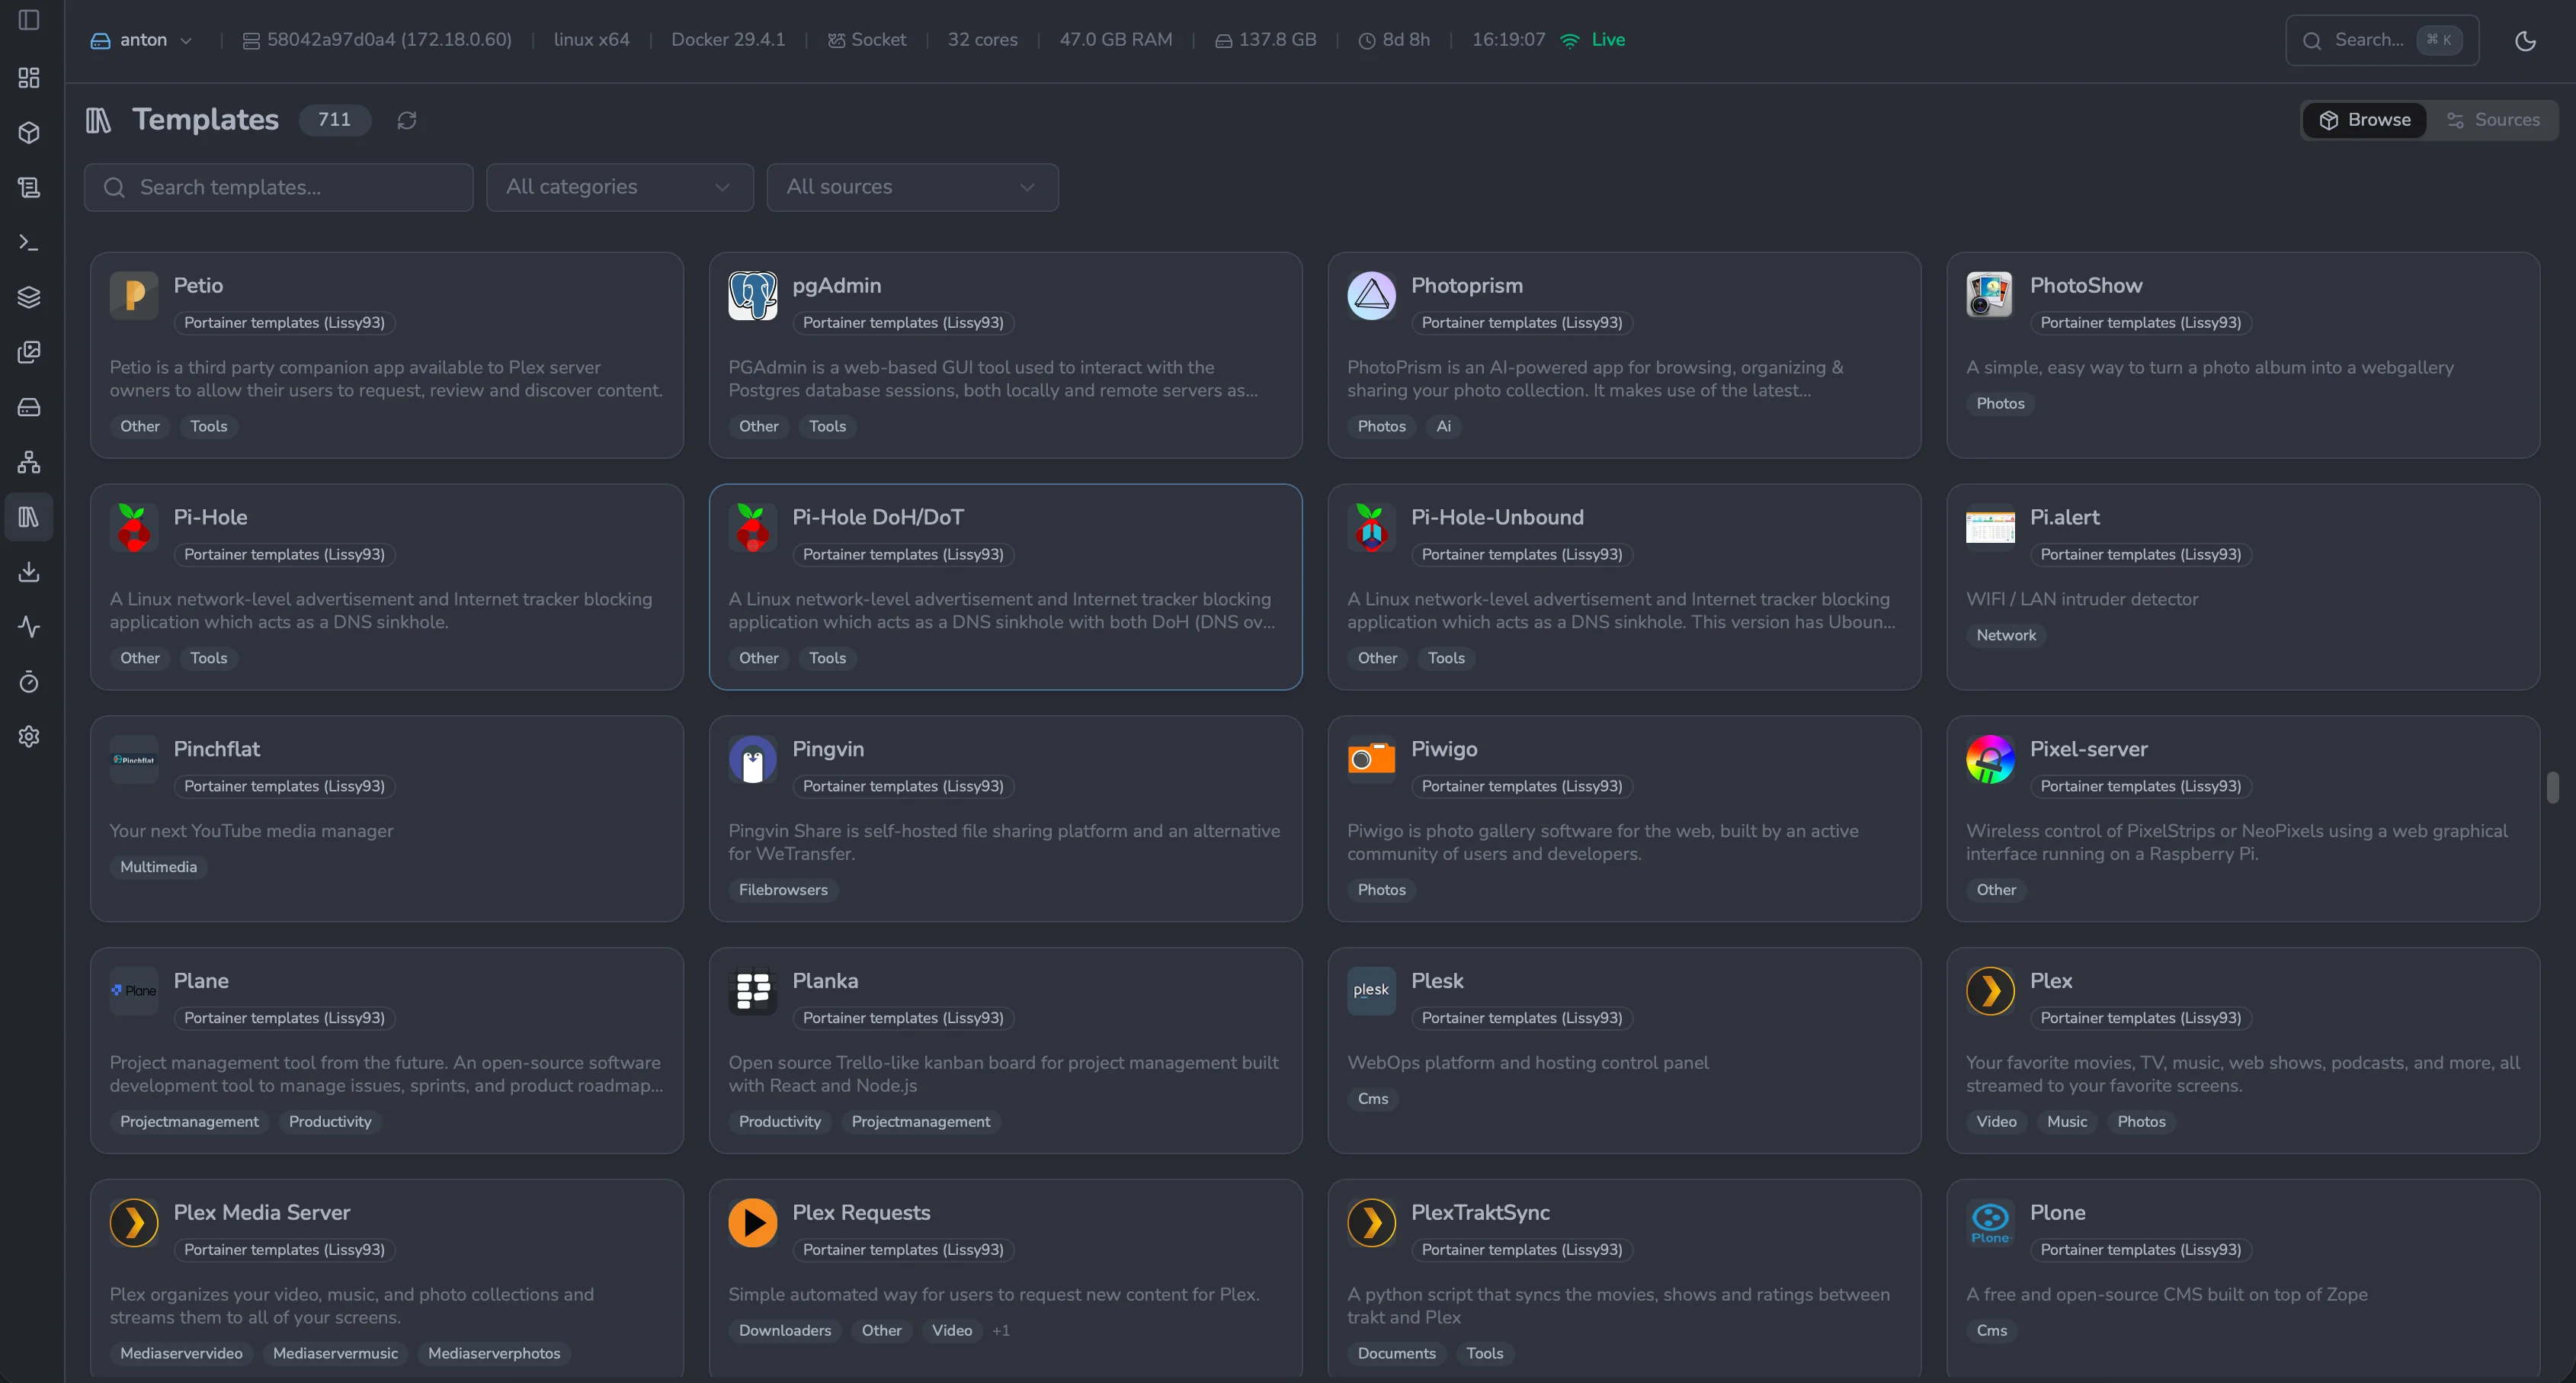Viewport: 2576px width, 1383px height.
Task: Click the Cms tag on Plone
Action: pos(1991,1330)
